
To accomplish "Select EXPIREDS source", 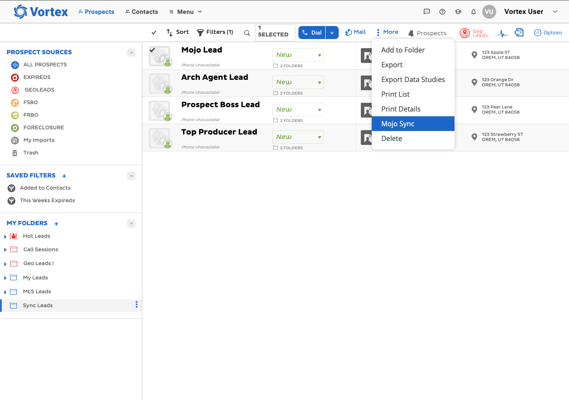I will [x=31, y=77].
